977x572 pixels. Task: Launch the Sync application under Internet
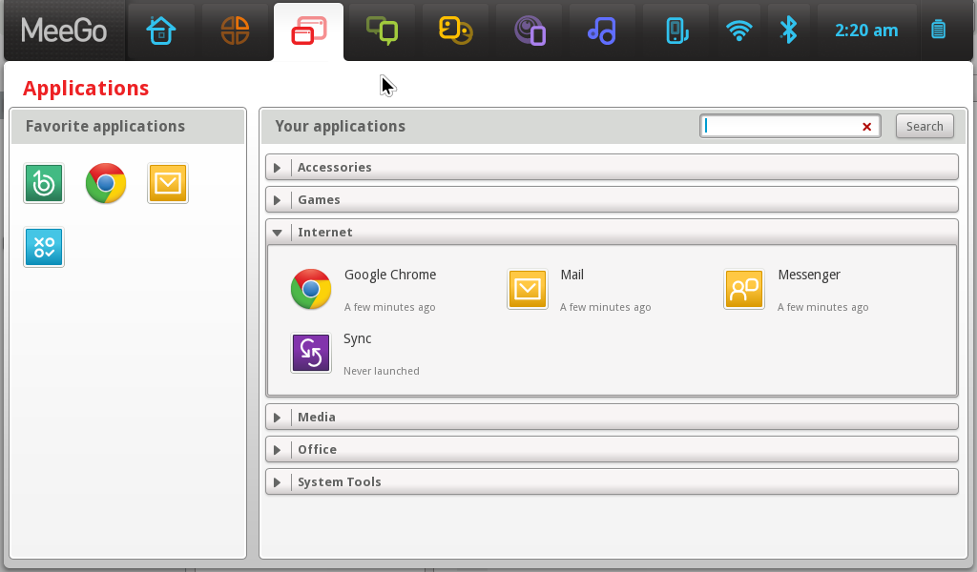pos(311,353)
